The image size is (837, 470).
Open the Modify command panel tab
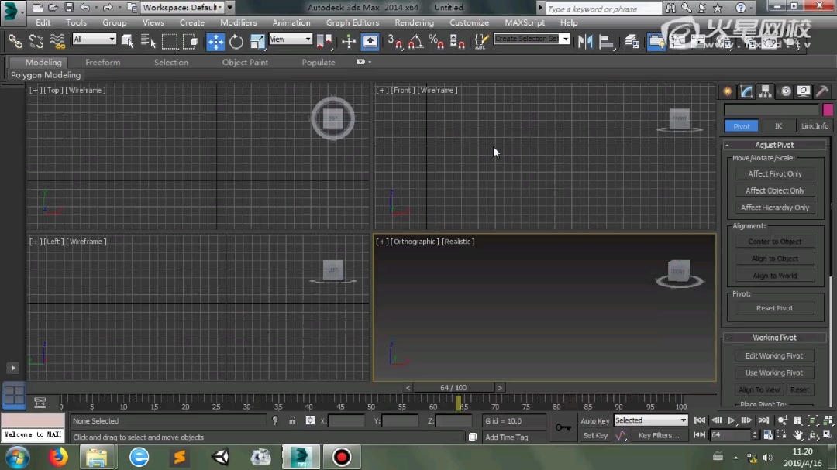click(747, 92)
